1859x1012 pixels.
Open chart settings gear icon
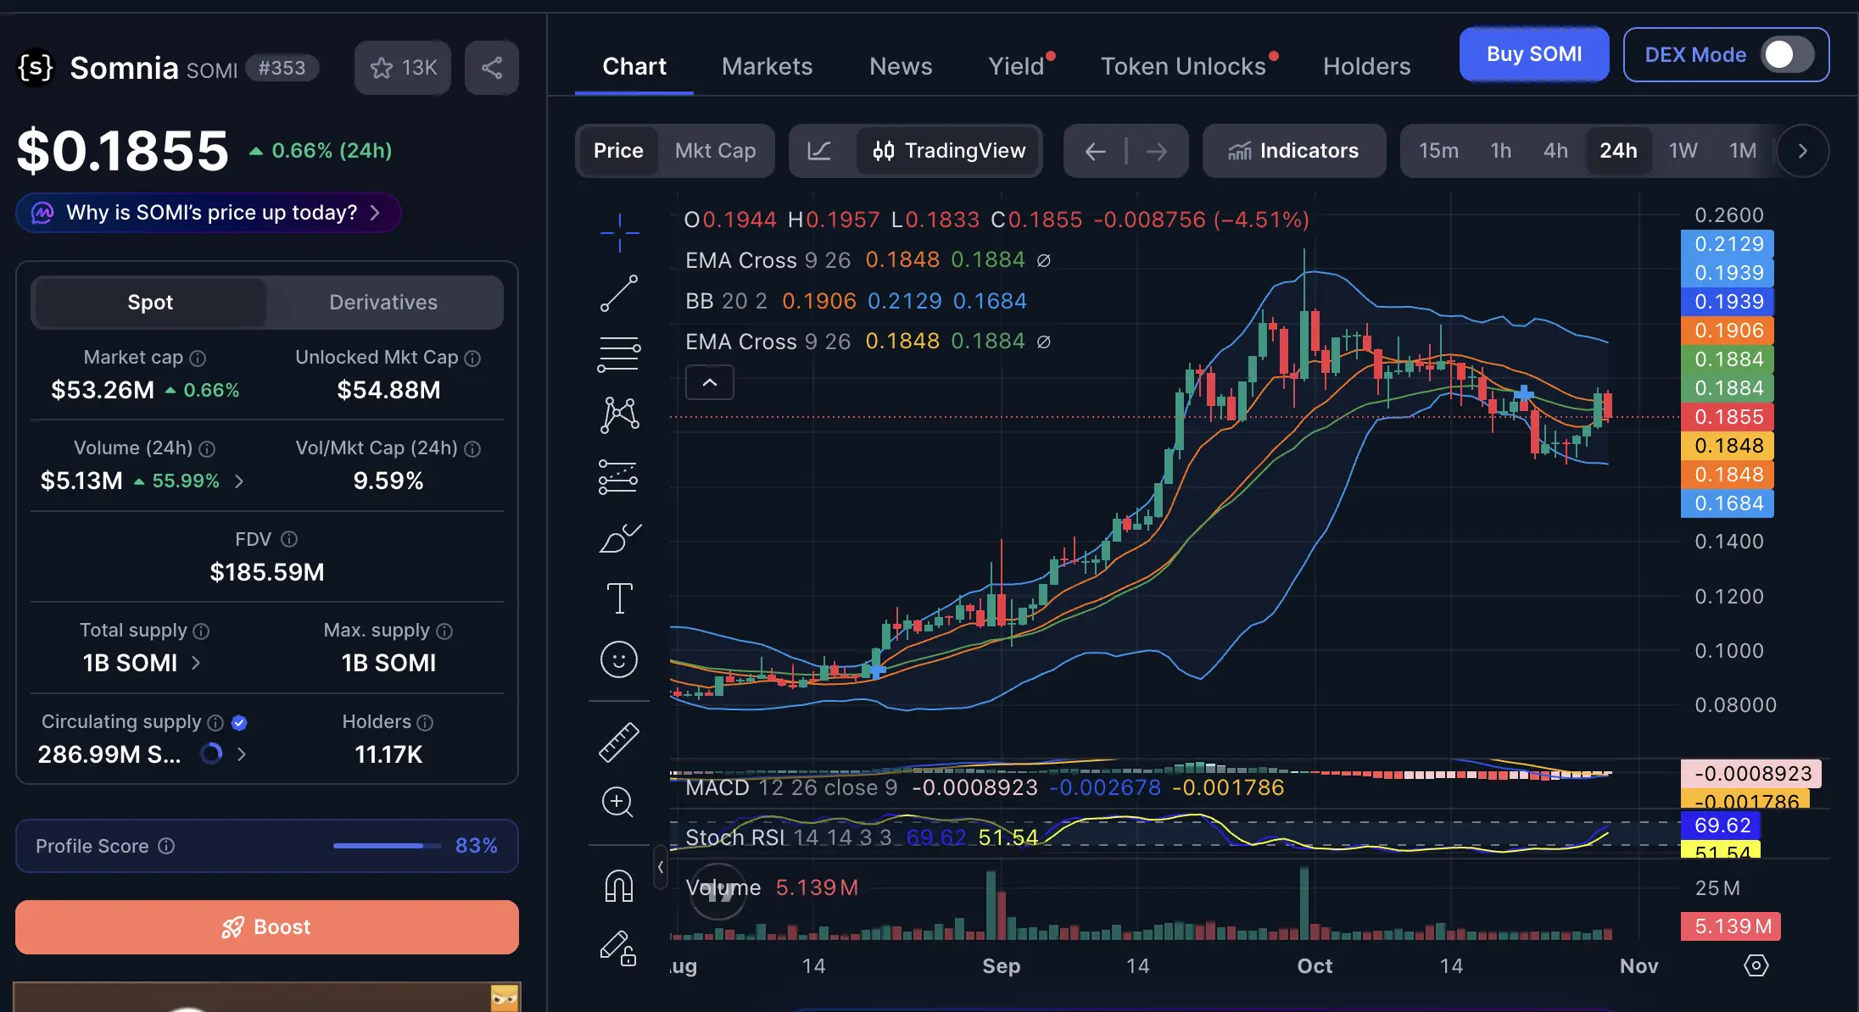tap(1756, 965)
